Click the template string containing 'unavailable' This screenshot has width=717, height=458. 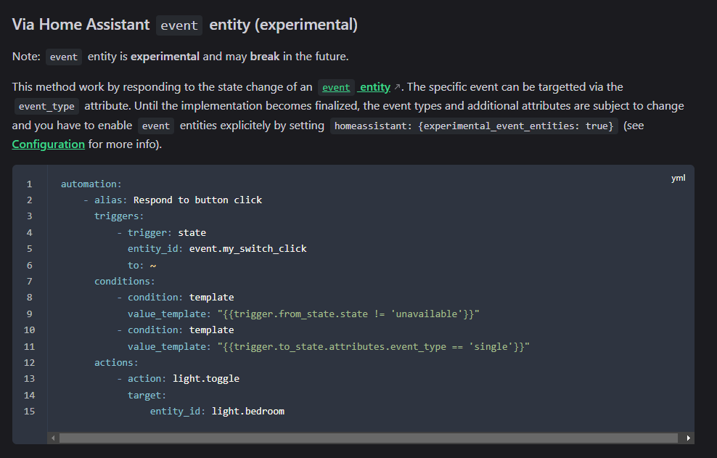348,314
